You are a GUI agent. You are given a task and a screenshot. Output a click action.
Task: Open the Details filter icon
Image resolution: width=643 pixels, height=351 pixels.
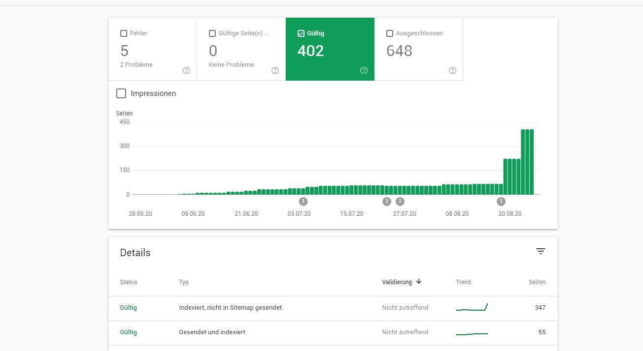coord(541,251)
